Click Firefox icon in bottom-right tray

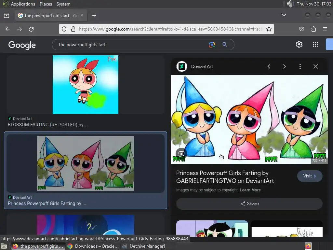308,246
